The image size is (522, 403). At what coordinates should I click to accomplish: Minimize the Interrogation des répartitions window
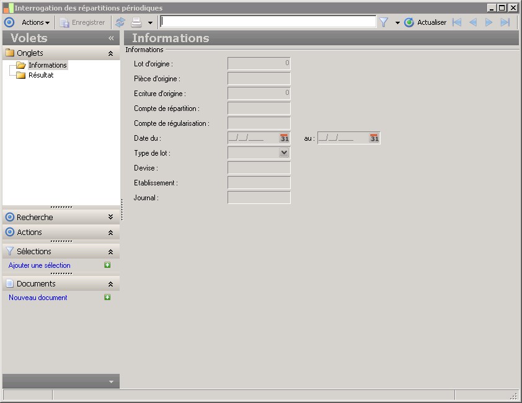492,7
